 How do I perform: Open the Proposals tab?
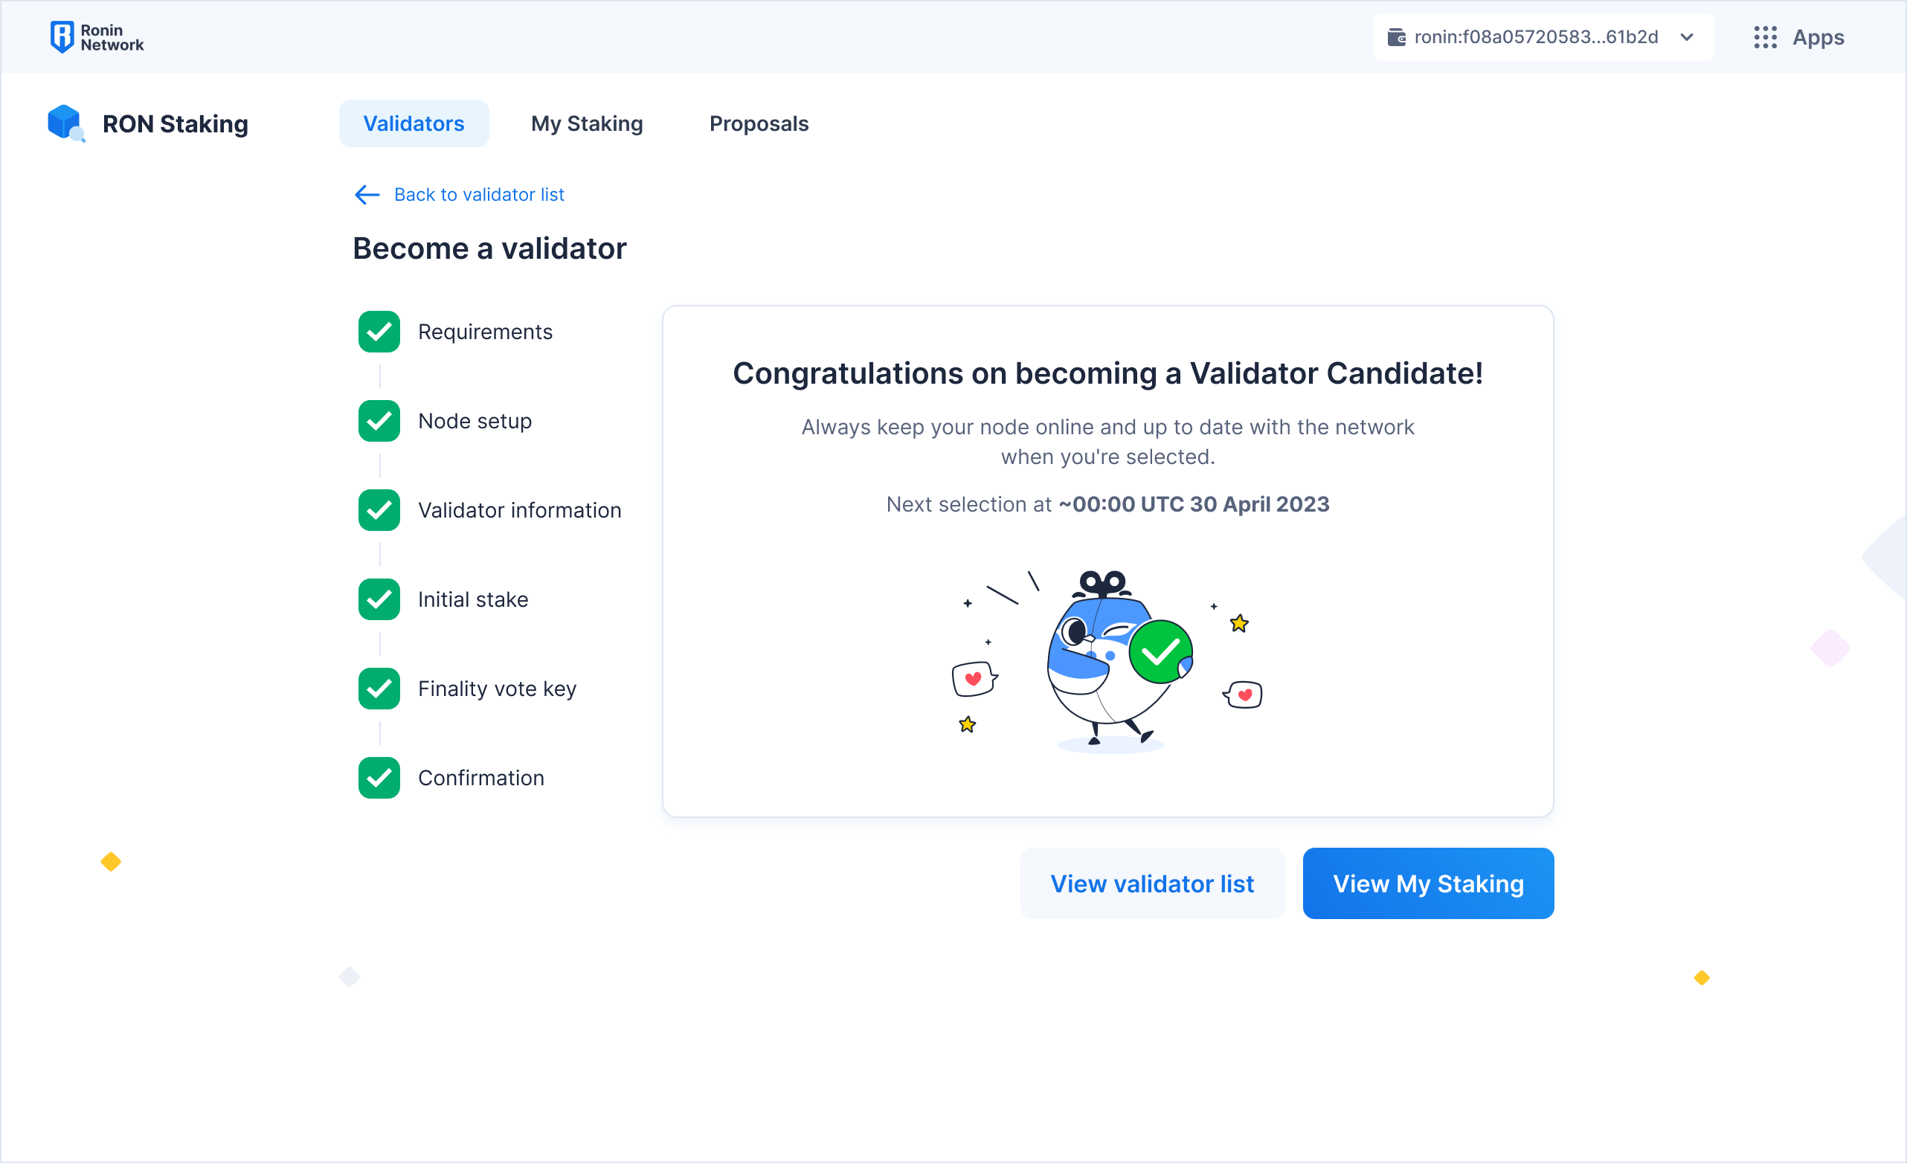[x=759, y=123]
